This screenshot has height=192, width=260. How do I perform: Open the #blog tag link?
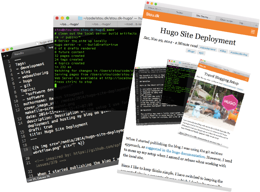[x=223, y=51]
